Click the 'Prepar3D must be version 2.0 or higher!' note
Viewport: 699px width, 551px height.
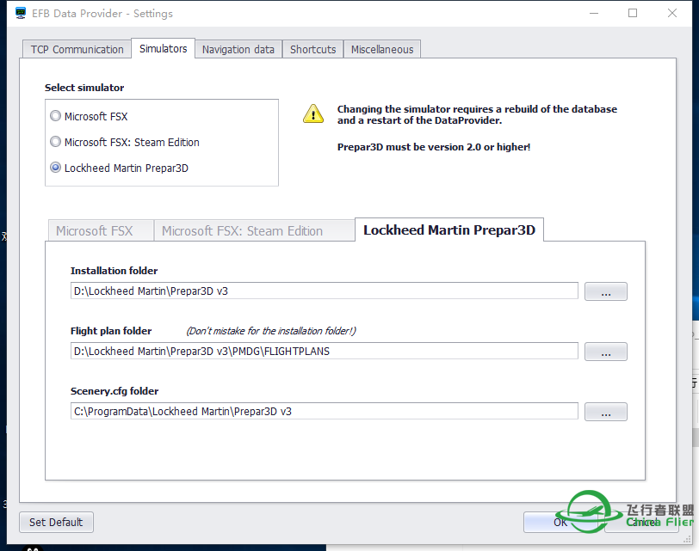point(434,147)
